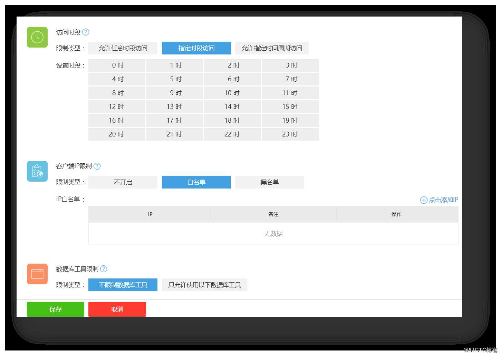501x356 pixels.
Task: Select 指定时段访问 restriction type
Action: [196, 48]
